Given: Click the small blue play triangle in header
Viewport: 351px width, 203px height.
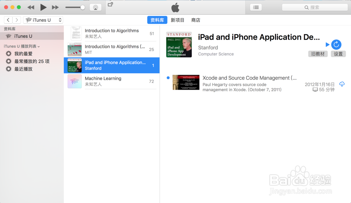Looking at the screenshot, I should (327, 45).
